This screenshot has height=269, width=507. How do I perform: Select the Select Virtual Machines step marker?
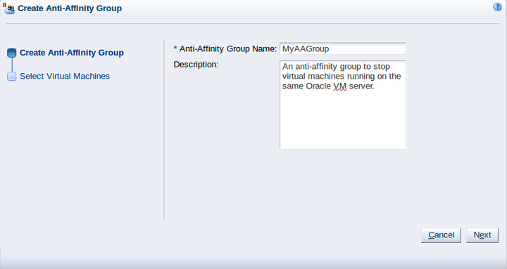click(x=12, y=77)
